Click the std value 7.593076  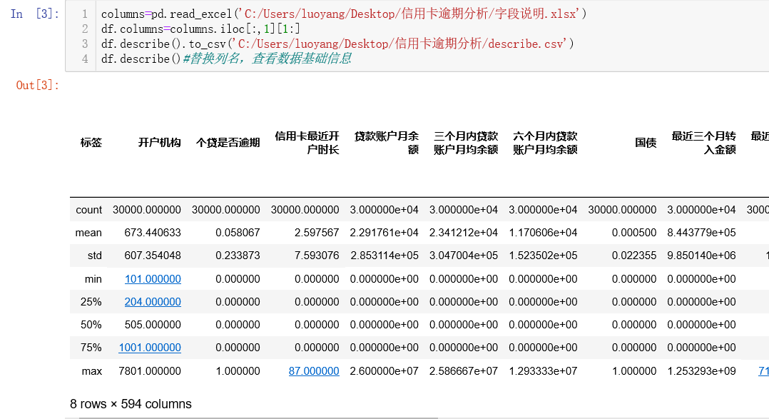click(317, 256)
